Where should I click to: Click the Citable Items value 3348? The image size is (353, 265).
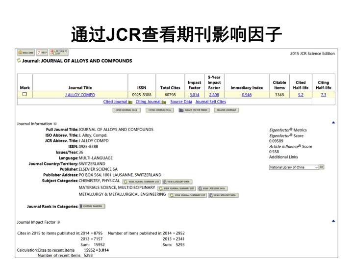279,95
